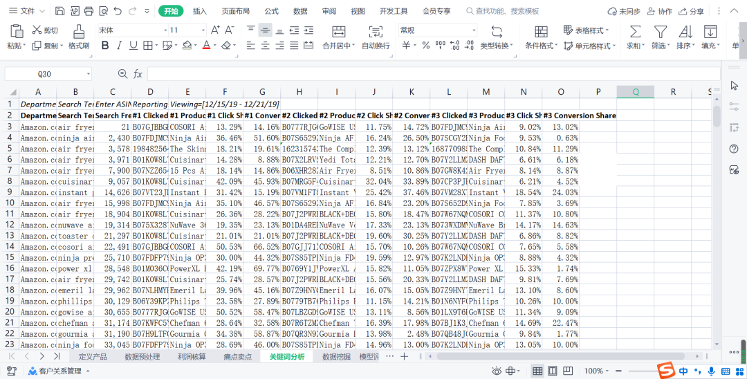Click Type Conversion (类型转换) icon

click(497, 37)
